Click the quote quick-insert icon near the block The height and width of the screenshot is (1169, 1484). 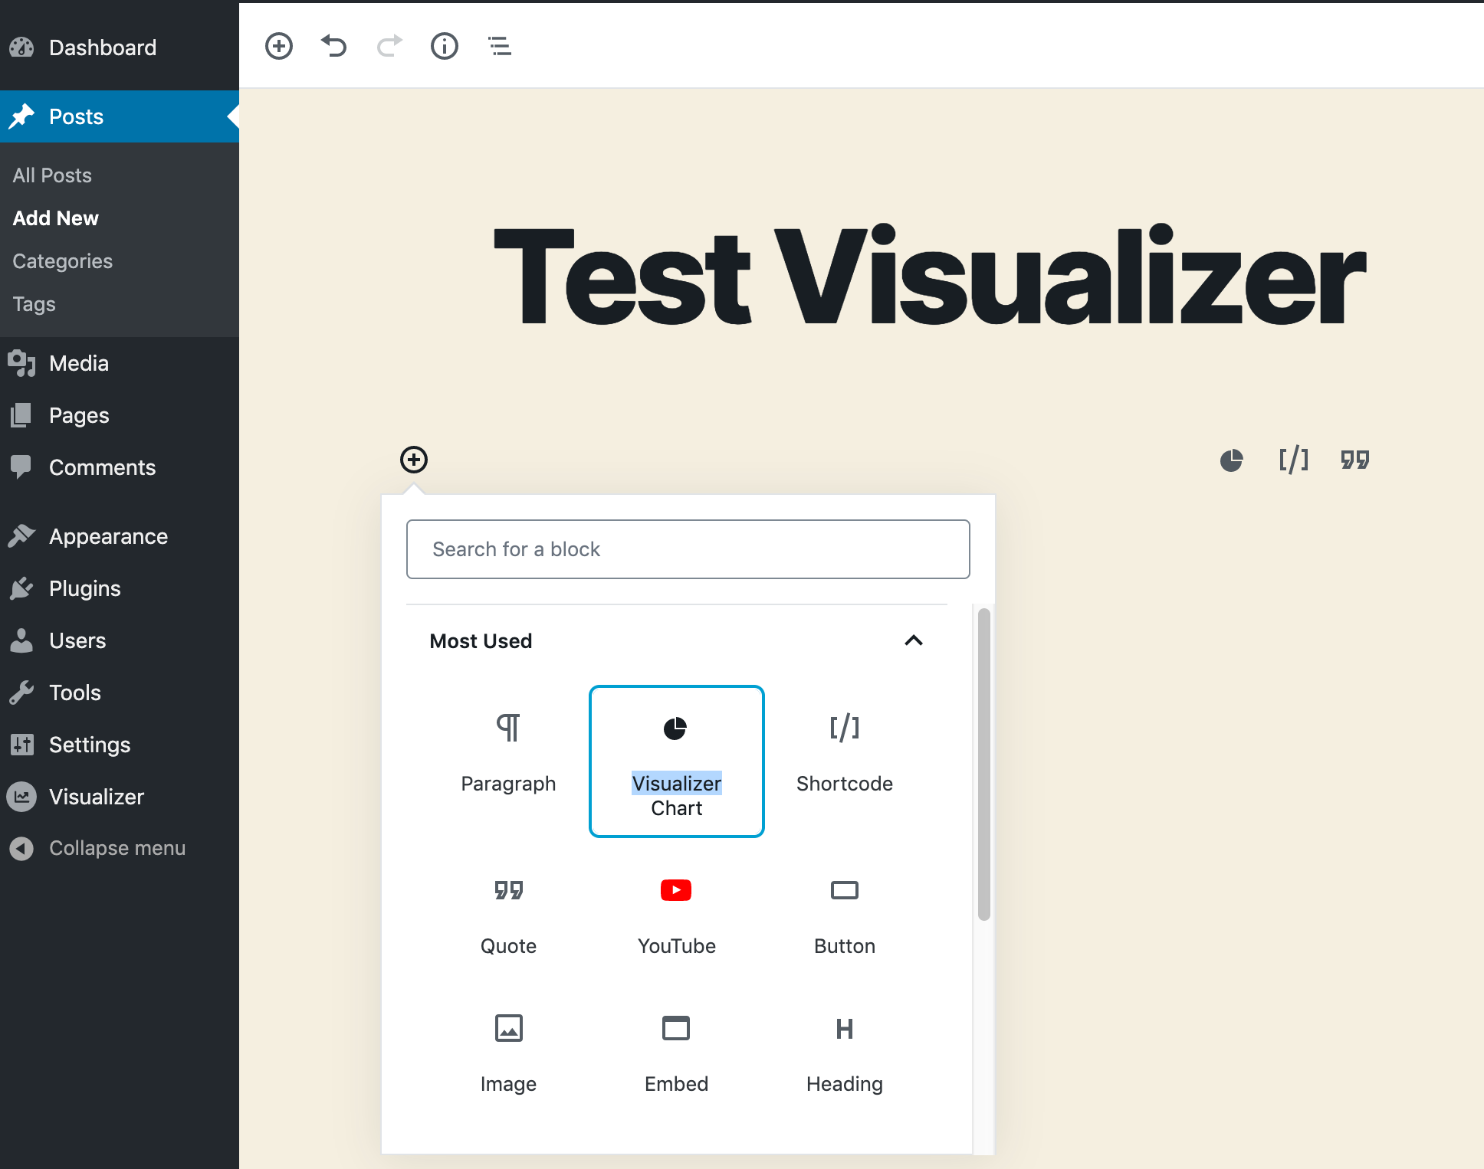(1354, 460)
